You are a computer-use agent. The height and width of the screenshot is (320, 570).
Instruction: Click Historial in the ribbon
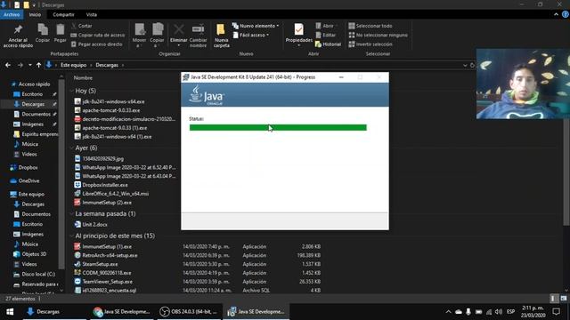pyautogui.click(x=329, y=44)
